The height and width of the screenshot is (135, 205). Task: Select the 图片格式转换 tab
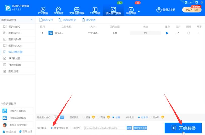pyautogui.click(x=113, y=11)
